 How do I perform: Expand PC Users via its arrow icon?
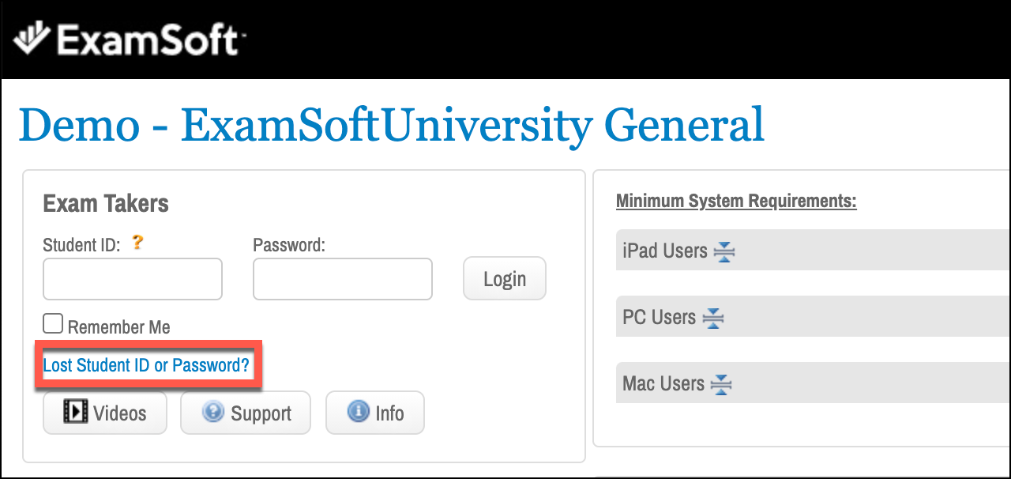(713, 318)
